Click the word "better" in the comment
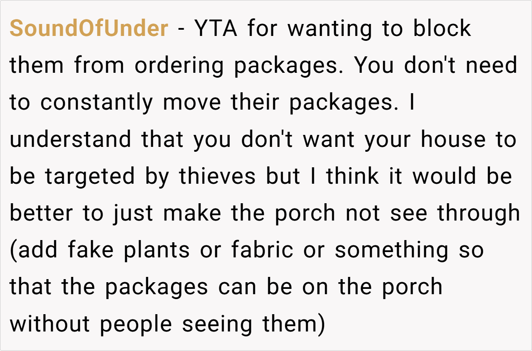This screenshot has height=351, width=532. 42,214
